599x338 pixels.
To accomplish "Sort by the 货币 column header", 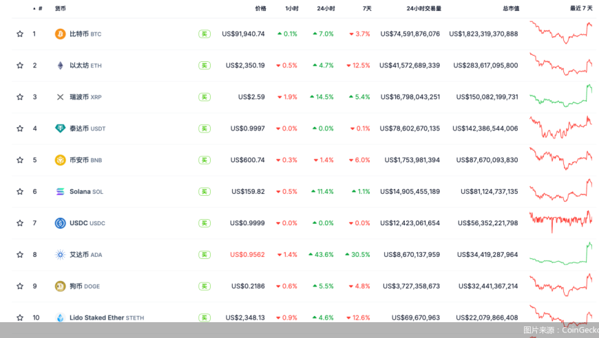I will 61,8.
